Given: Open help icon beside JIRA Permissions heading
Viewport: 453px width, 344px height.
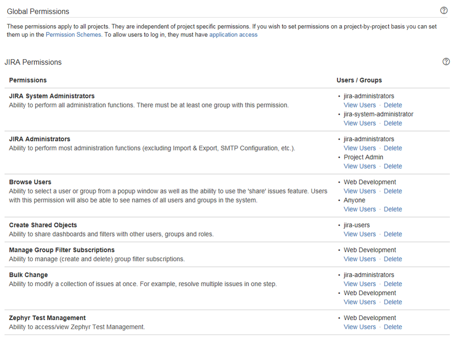Looking at the screenshot, I should pos(446,62).
